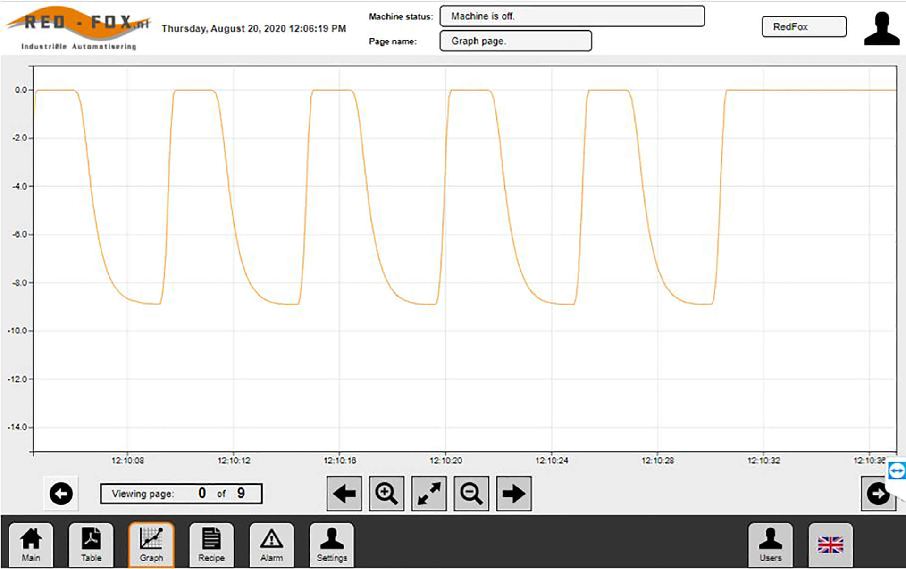This screenshot has width=906, height=569.
Task: Zoom out on the graph
Action: tap(471, 494)
